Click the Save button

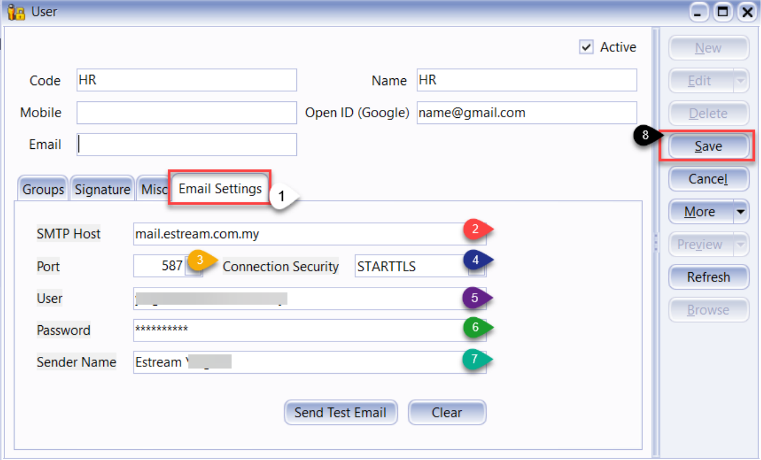pos(708,147)
